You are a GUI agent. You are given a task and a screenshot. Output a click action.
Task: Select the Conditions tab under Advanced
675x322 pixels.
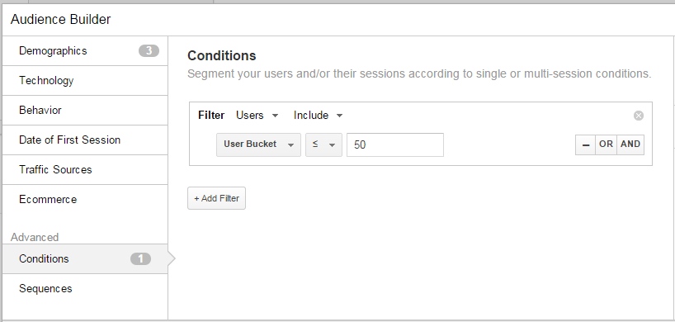click(x=85, y=258)
